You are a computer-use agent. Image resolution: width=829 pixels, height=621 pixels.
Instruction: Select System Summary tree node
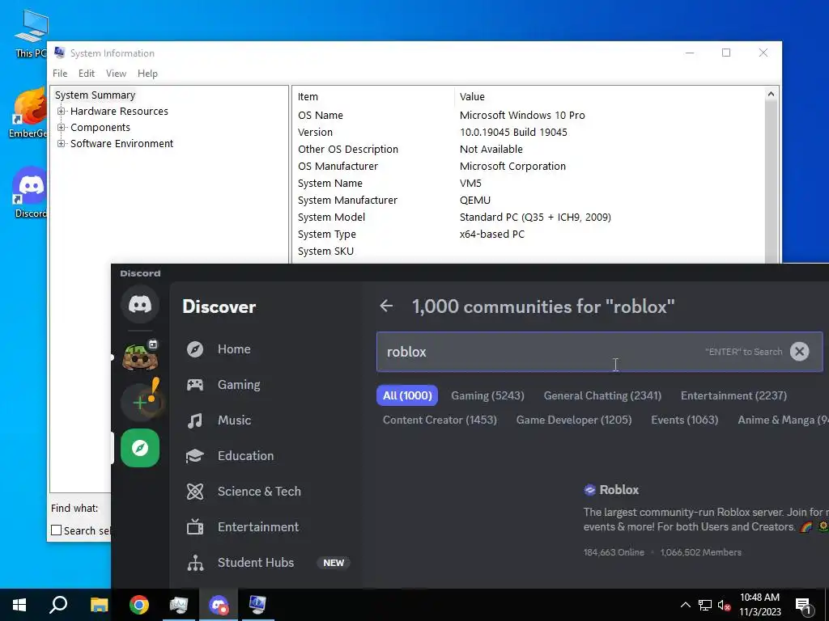(x=96, y=95)
